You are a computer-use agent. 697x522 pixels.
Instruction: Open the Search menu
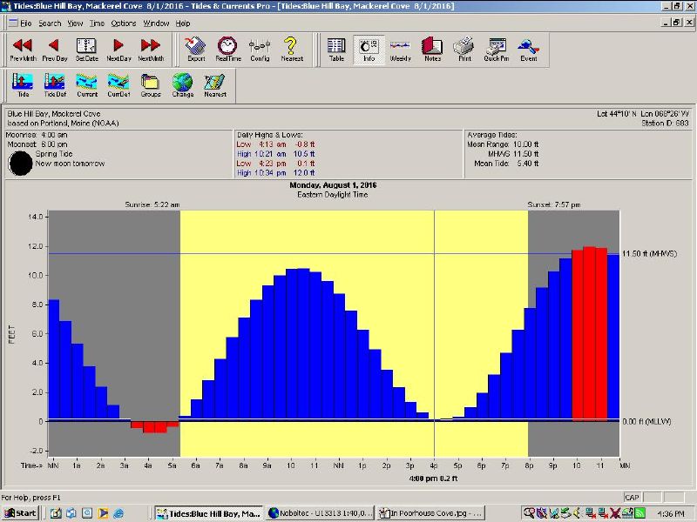point(50,23)
